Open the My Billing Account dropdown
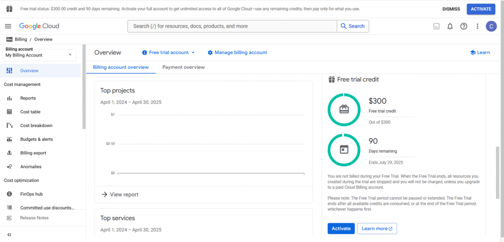This screenshot has height=242, width=504. pyautogui.click(x=39, y=55)
